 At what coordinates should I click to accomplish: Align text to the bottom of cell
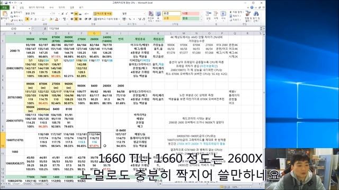coord(80,14)
